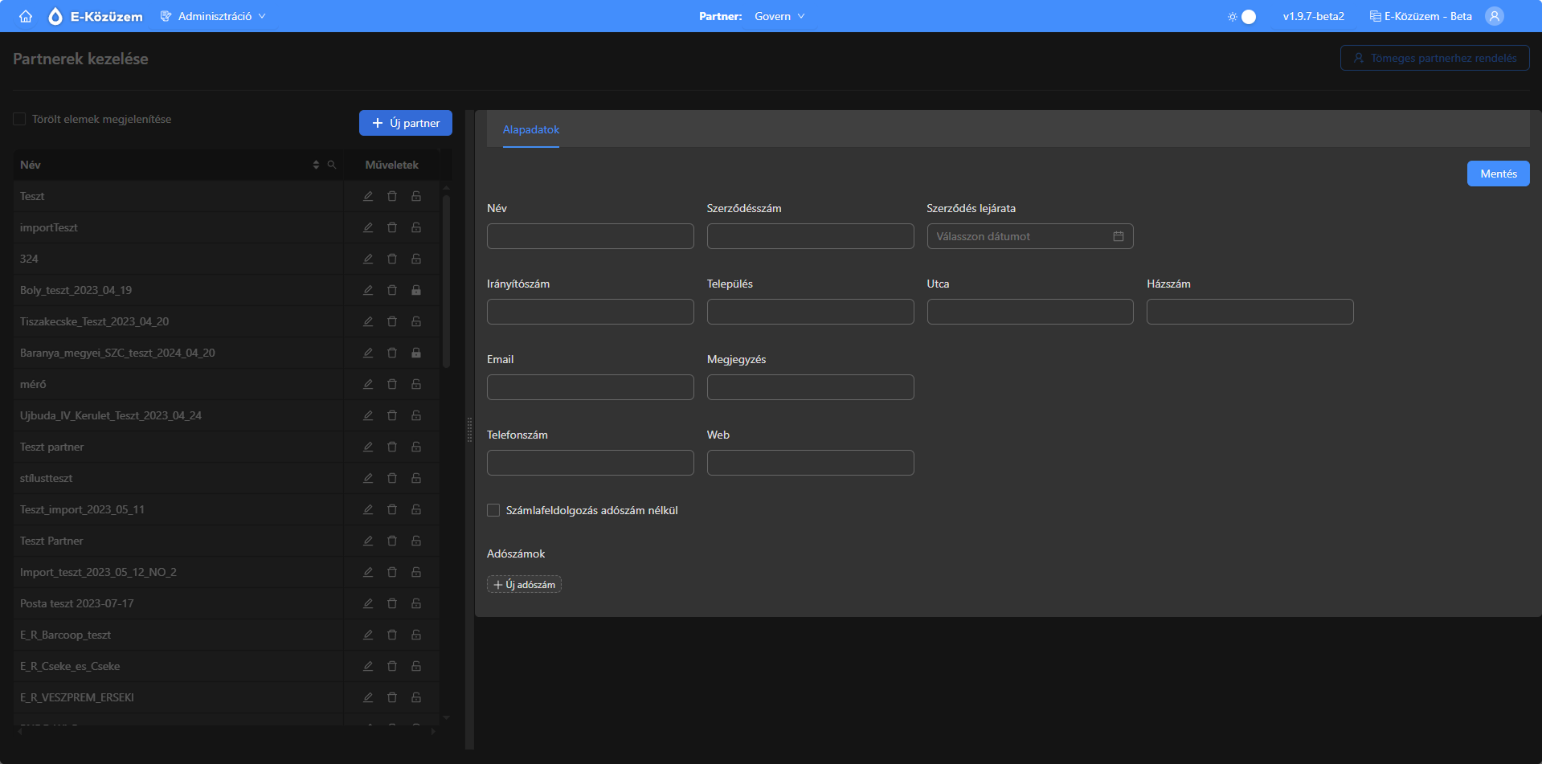Check Számlafeldolgozás adószám nélkül checkbox
1542x764 pixels.
(x=493, y=510)
